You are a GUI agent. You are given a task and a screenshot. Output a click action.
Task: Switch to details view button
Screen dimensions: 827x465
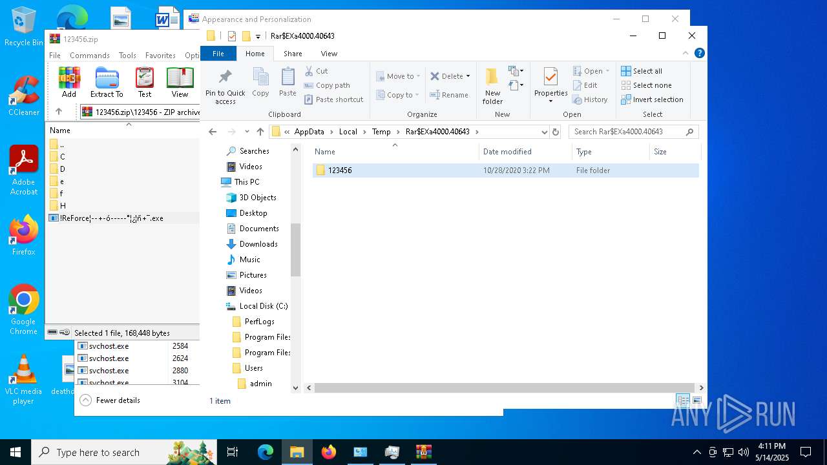click(684, 401)
